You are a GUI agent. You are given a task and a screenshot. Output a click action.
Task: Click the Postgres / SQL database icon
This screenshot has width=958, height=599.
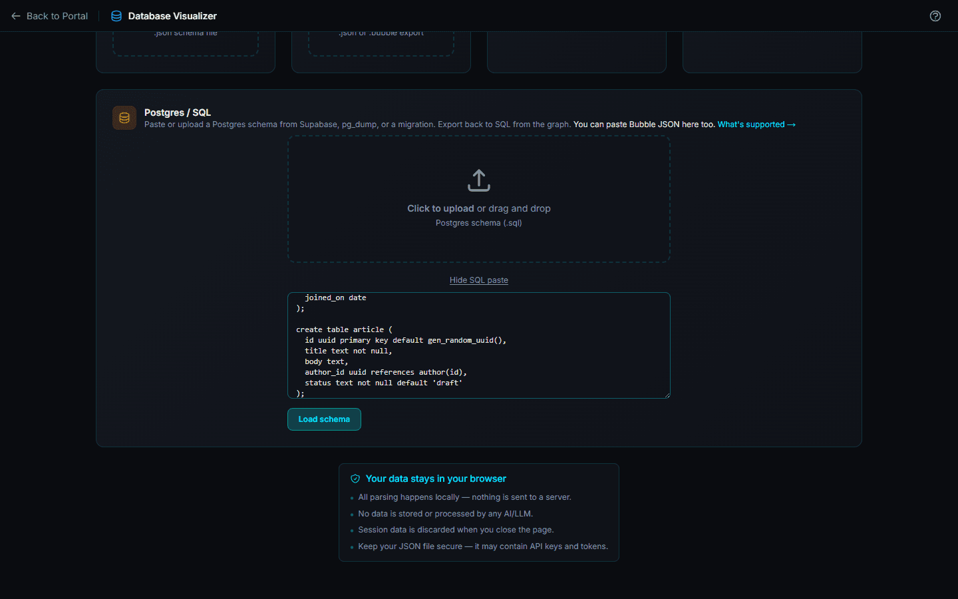click(x=124, y=118)
